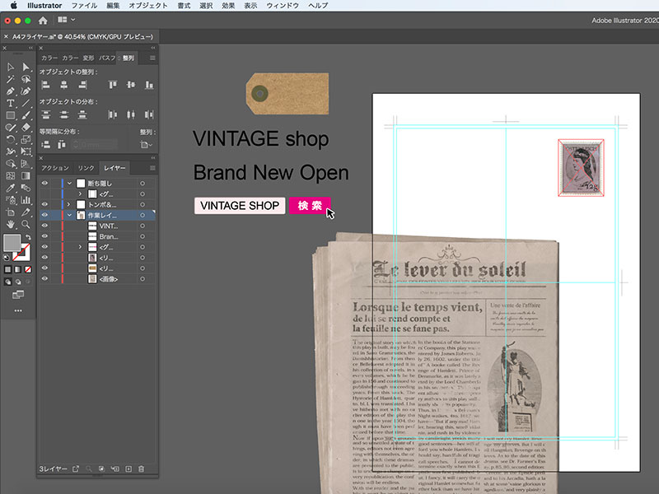
Task: Select the Direct Selection tool
Action: point(26,68)
